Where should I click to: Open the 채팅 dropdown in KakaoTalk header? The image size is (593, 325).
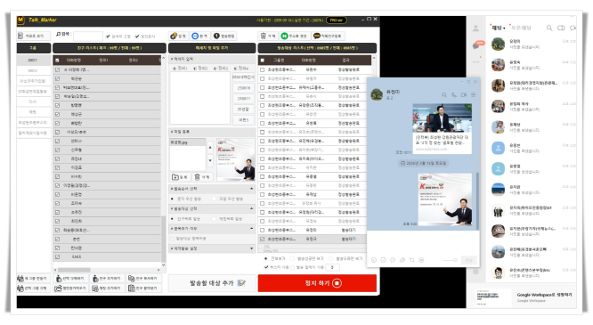(x=498, y=28)
